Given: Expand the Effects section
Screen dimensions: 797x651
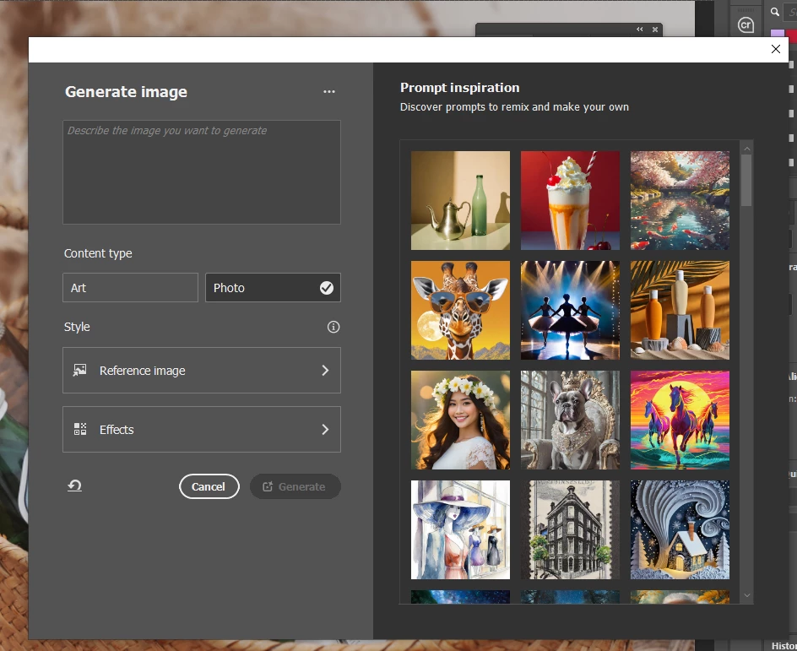Looking at the screenshot, I should 201,429.
